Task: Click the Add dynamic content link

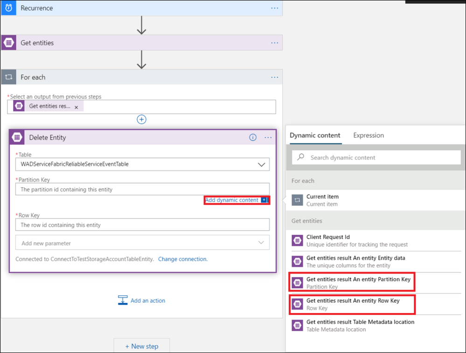Action: point(231,200)
